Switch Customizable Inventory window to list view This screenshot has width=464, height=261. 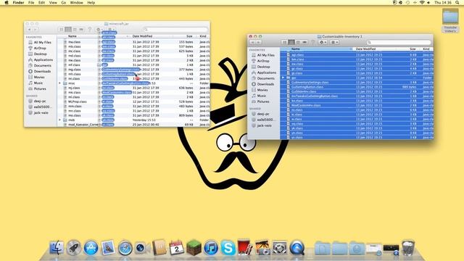click(291, 42)
